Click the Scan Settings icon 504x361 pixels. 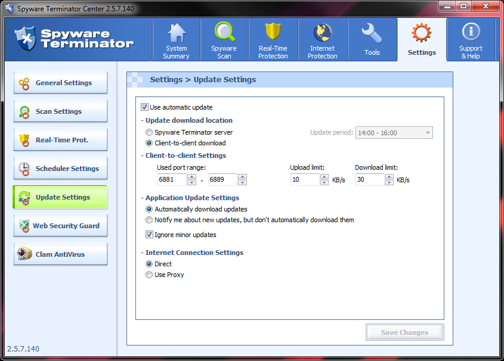pos(24,112)
